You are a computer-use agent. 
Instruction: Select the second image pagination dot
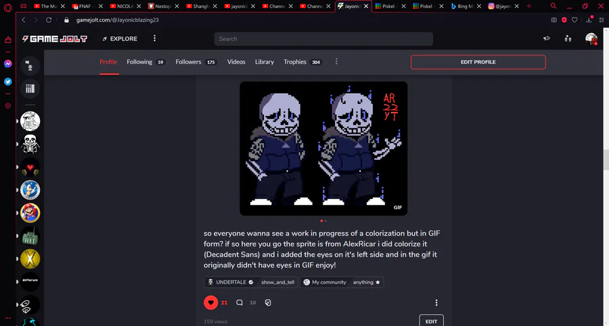[325, 221]
